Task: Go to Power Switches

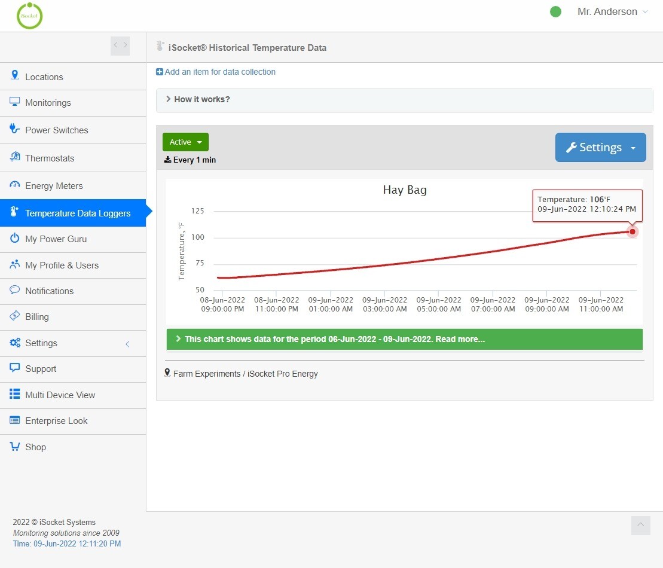Action: pos(73,130)
